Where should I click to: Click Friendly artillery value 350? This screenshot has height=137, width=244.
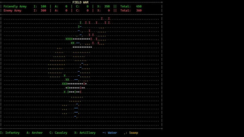[x=107, y=6]
